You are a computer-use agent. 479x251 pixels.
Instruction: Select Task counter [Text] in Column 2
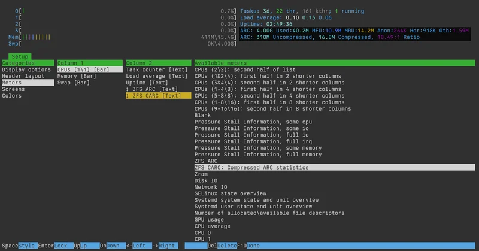pyautogui.click(x=157, y=69)
